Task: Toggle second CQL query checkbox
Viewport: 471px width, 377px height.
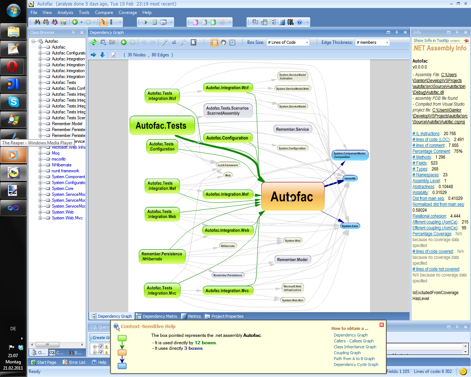Action: coord(101,352)
